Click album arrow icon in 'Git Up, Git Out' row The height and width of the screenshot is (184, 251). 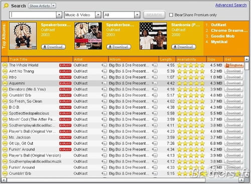(155, 143)
